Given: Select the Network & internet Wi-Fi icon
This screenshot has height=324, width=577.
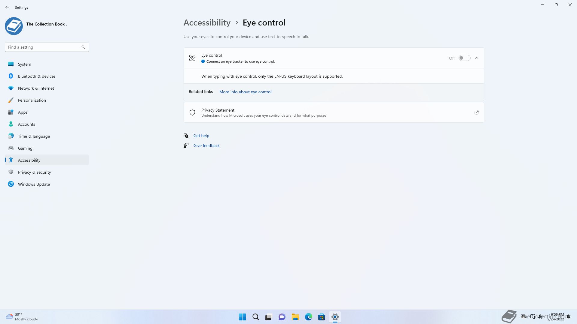Looking at the screenshot, I should click(11, 88).
